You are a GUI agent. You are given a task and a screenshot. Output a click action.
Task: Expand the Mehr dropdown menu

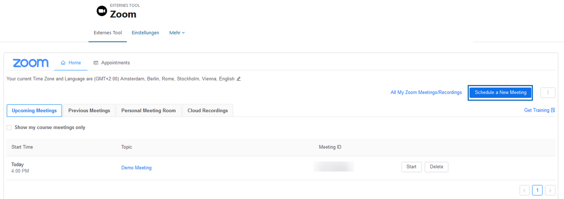click(177, 33)
